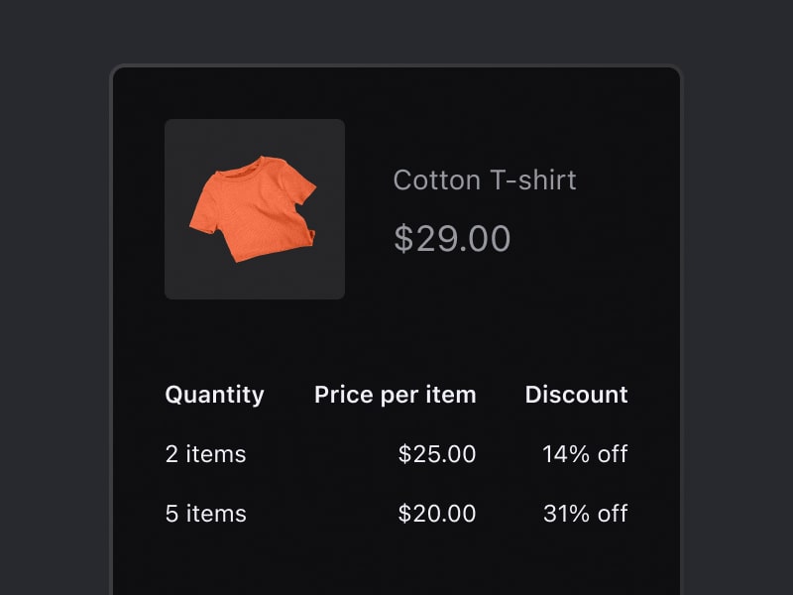The height and width of the screenshot is (595, 793).
Task: Select the $29.00 base price
Action: point(452,239)
